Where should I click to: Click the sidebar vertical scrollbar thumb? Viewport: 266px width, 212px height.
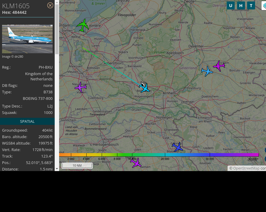click(x=57, y=29)
